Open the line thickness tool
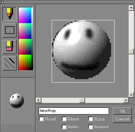The width and height of the screenshot is (135, 132). (x=9, y=63)
